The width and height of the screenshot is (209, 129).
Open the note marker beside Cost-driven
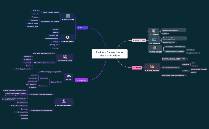coord(31,11)
